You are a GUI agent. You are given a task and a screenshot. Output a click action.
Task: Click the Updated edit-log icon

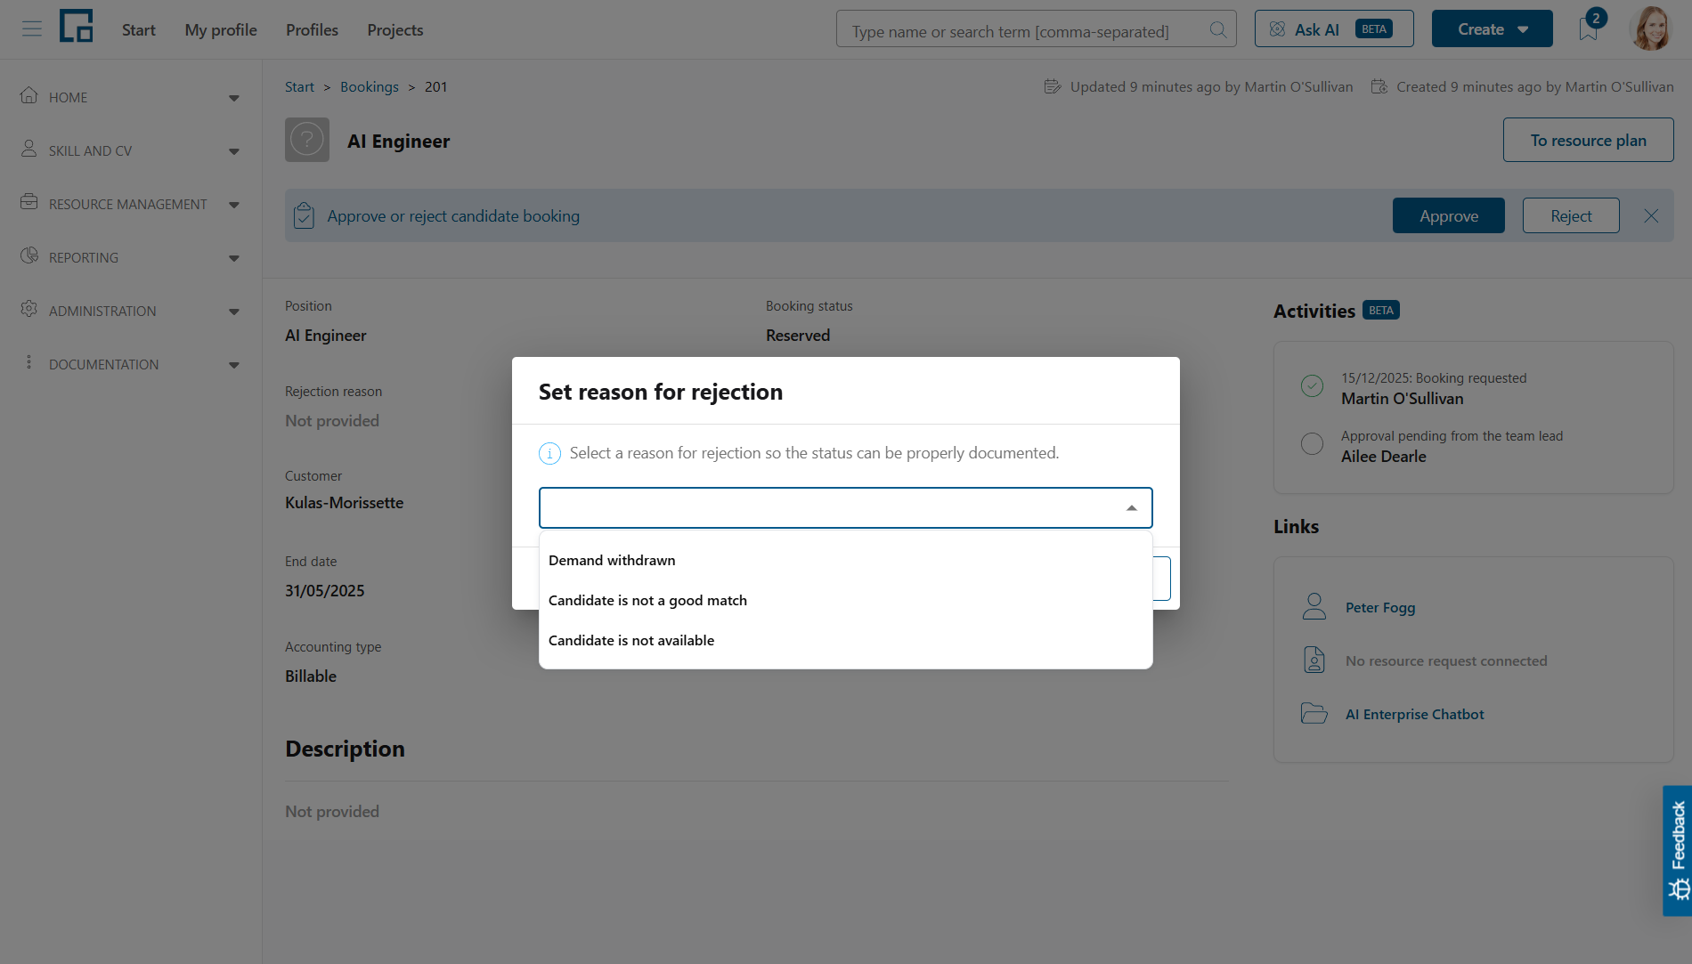(x=1053, y=86)
